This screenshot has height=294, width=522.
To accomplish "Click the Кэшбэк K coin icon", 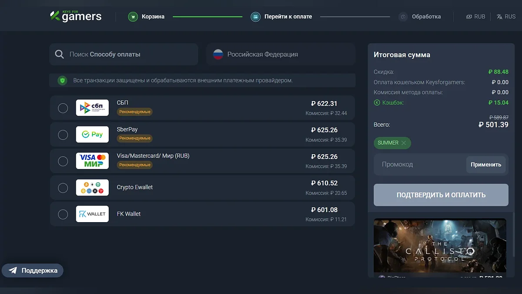I will click(377, 103).
